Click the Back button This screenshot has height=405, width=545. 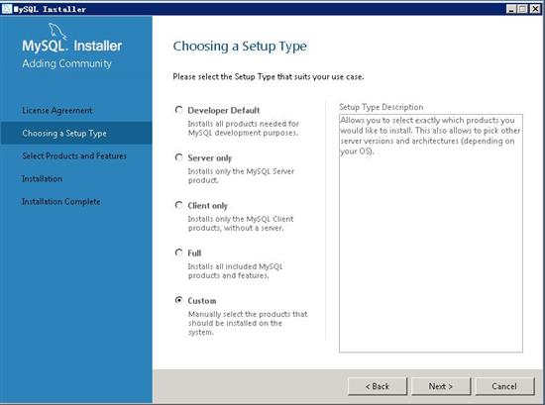click(x=378, y=386)
